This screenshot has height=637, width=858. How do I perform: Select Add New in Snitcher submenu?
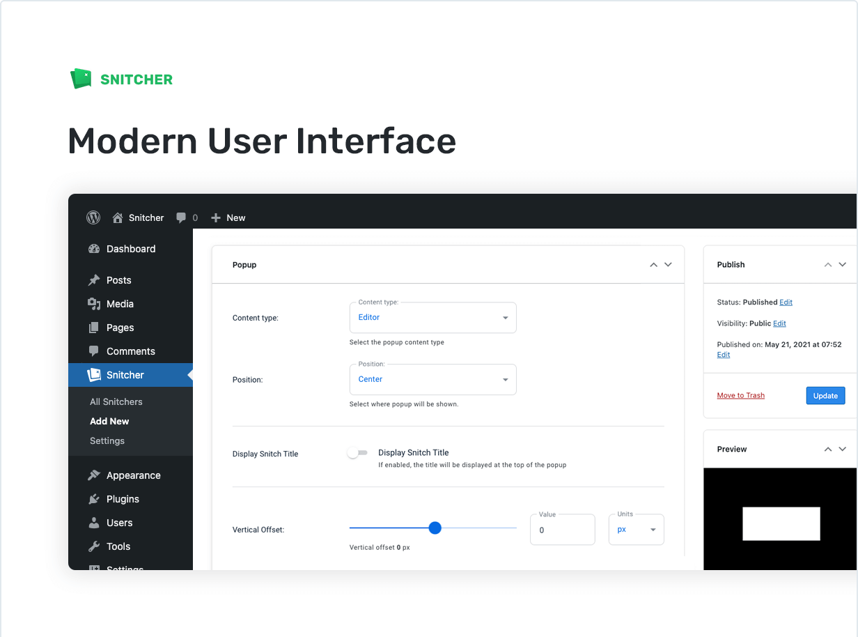click(109, 421)
